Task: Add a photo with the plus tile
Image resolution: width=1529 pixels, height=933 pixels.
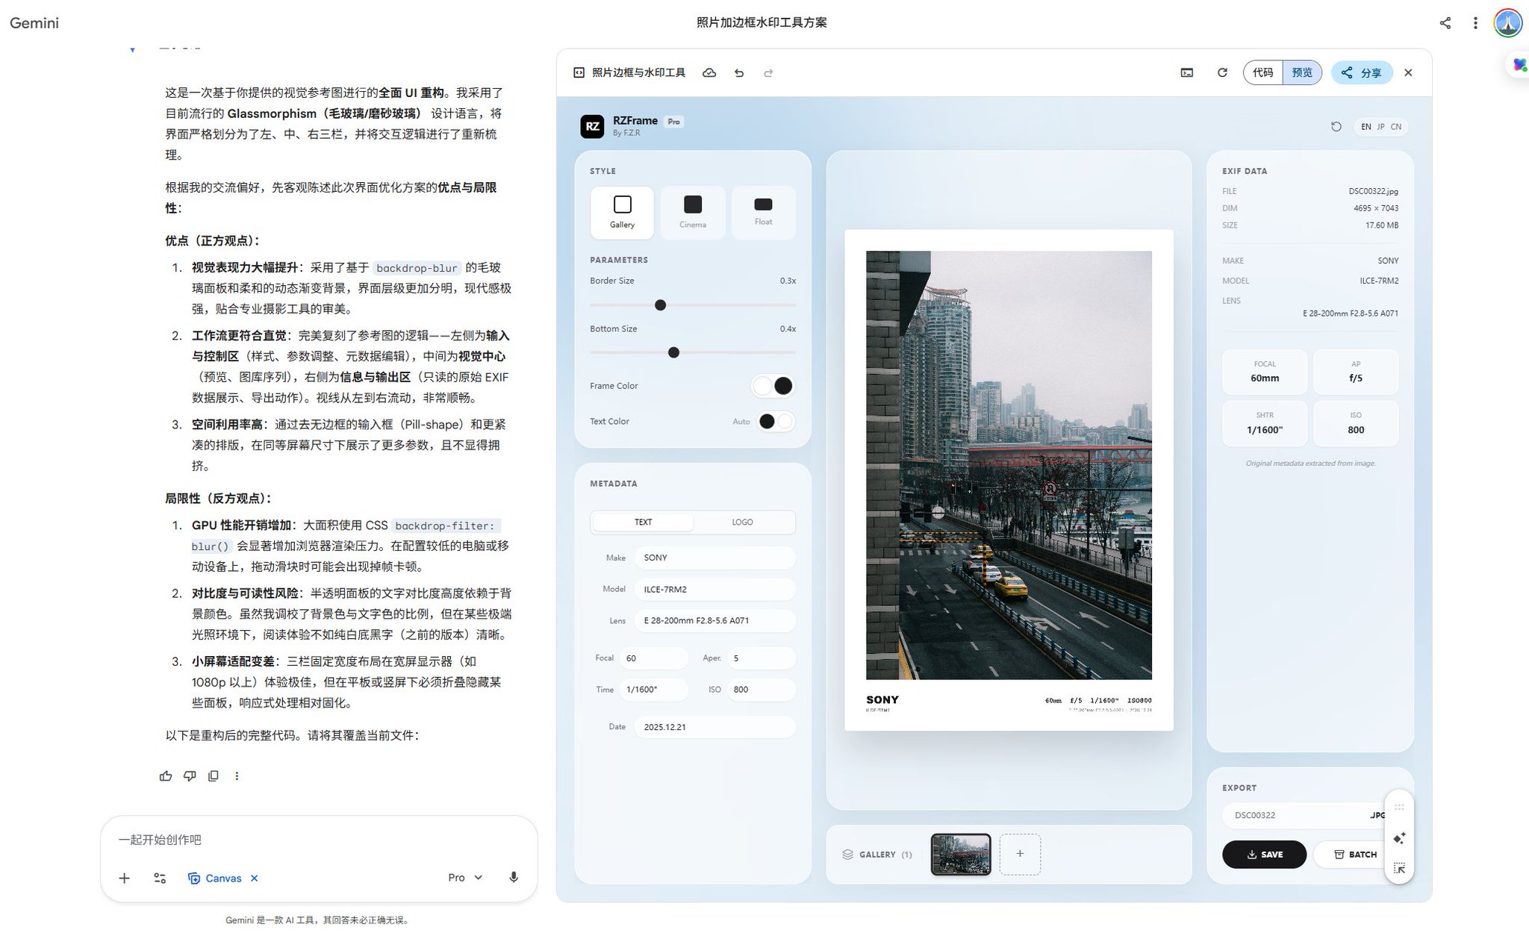Action: (x=1020, y=855)
